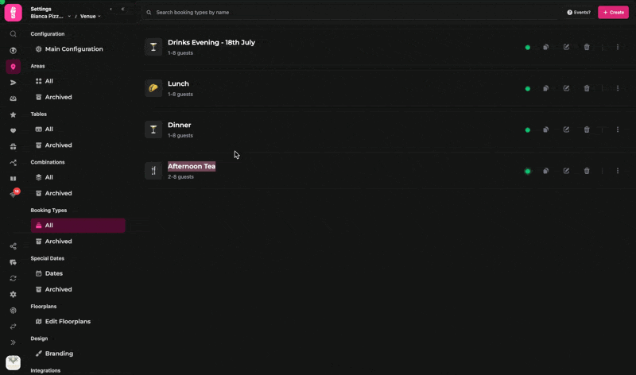The width and height of the screenshot is (636, 375).
Task: Open the gear settings icon in sidebar
Action: [13, 294]
